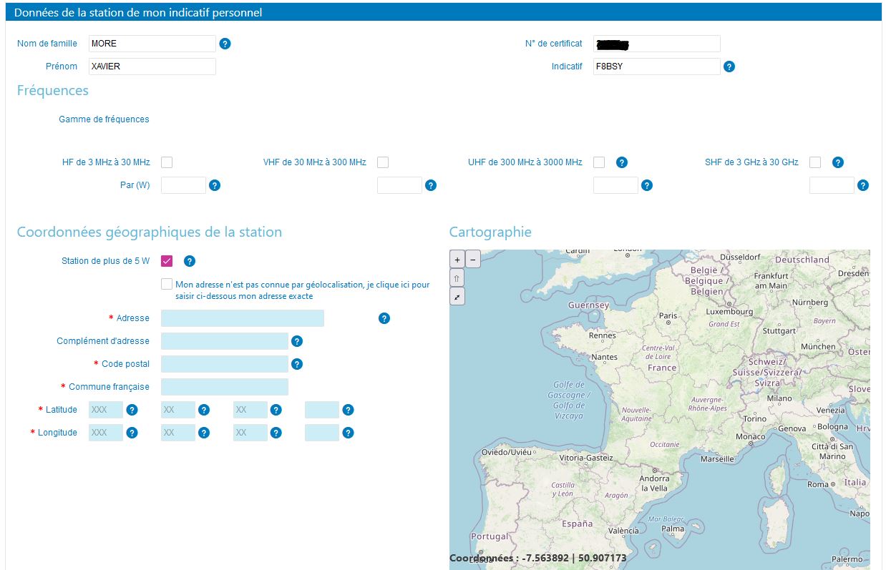Click help icon beside Indicatif field

point(729,67)
